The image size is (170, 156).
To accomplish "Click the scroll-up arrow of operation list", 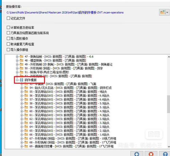I will tap(169, 57).
